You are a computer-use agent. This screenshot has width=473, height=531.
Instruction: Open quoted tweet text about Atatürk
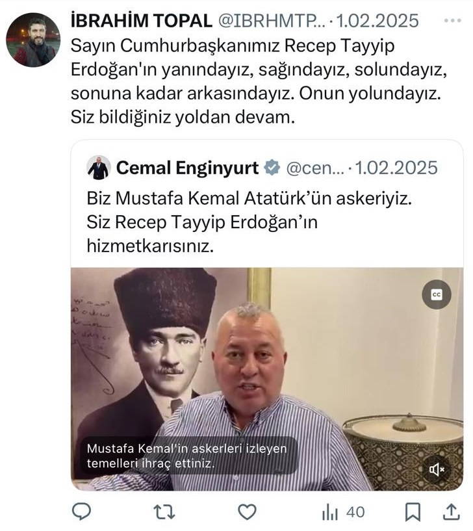249,222
